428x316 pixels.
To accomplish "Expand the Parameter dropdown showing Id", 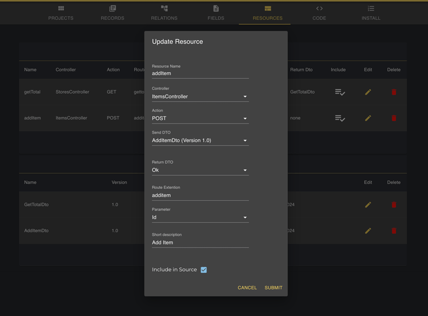I will pyautogui.click(x=200, y=218).
